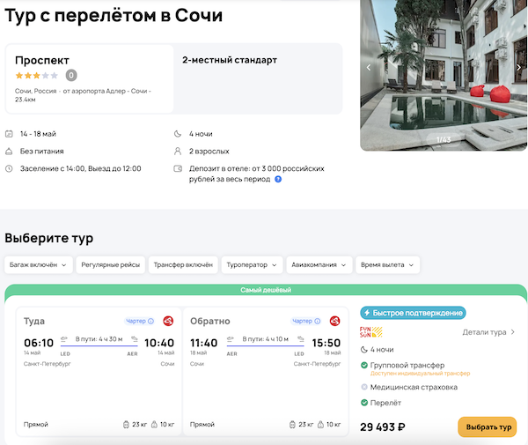The image size is (528, 445).
Task: Show the next hotel photo with right arrow
Action: click(514, 67)
